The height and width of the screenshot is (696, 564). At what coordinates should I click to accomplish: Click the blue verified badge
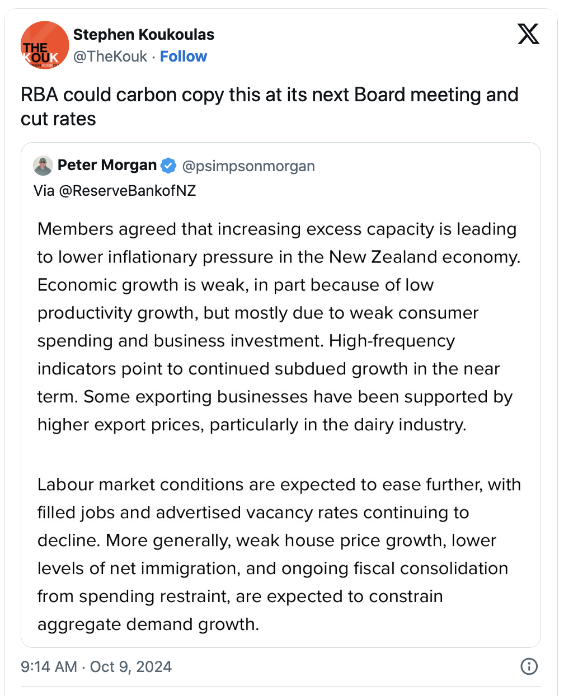(168, 166)
